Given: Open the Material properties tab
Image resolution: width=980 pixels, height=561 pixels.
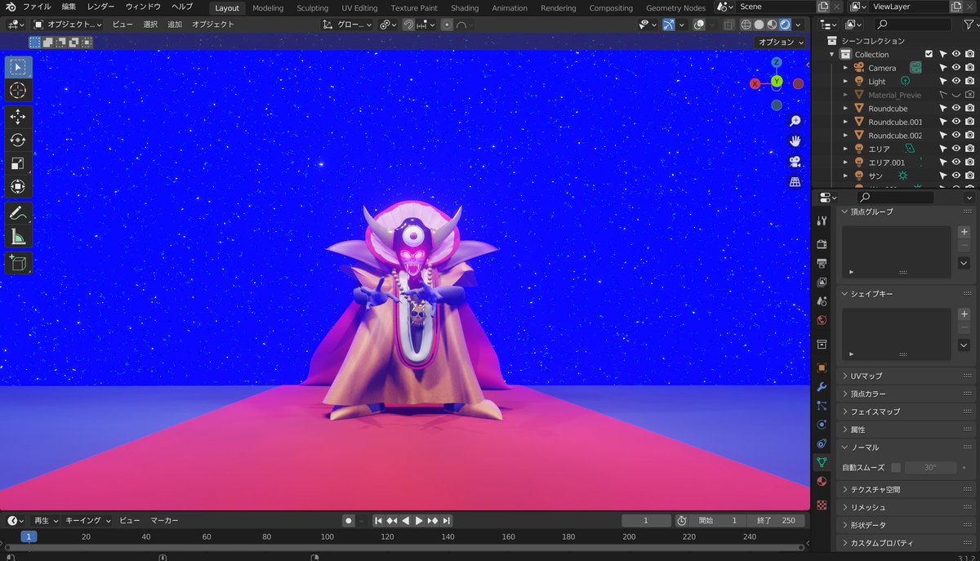Looking at the screenshot, I should pyautogui.click(x=822, y=482).
